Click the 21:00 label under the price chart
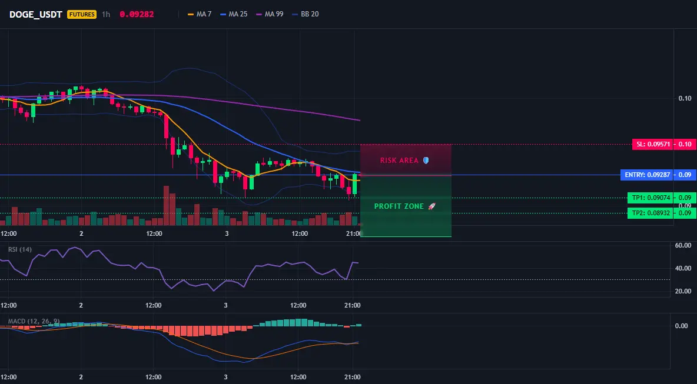The width and height of the screenshot is (697, 384). [354, 233]
